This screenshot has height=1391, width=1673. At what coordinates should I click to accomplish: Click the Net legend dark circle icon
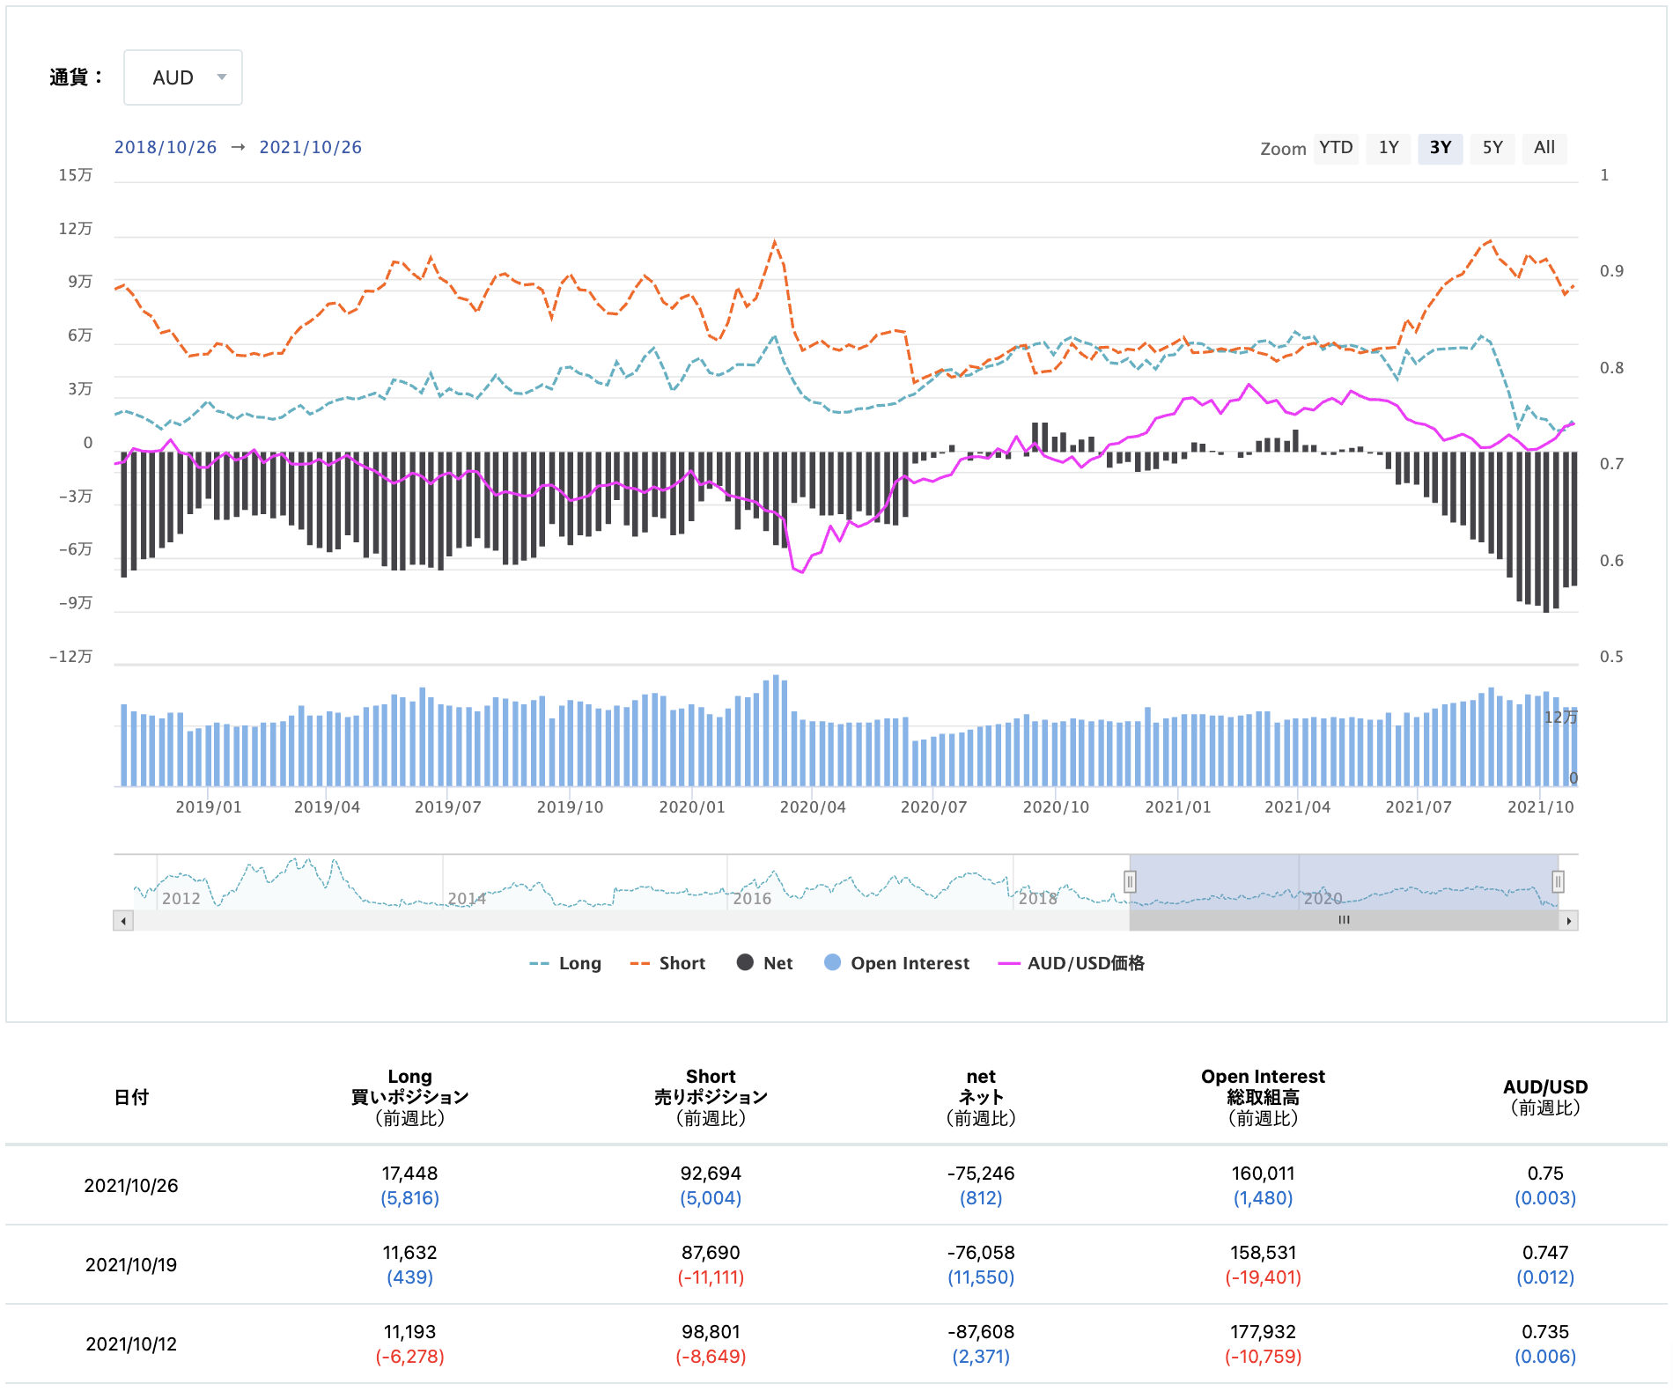click(745, 962)
